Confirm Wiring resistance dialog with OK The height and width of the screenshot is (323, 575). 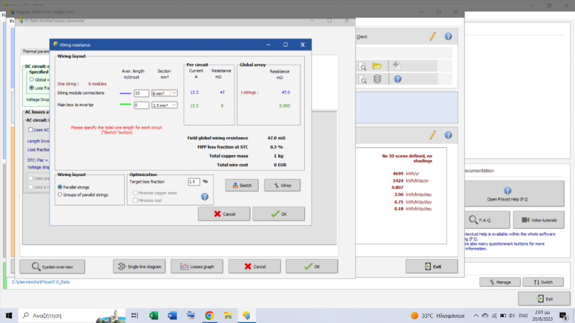click(279, 213)
